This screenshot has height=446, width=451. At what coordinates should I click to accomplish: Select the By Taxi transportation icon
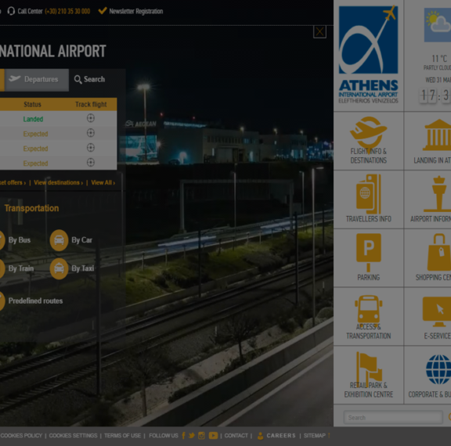59,268
